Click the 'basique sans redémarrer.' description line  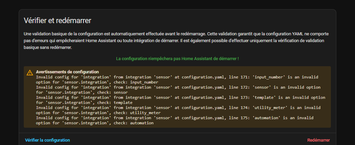[x=48, y=48]
